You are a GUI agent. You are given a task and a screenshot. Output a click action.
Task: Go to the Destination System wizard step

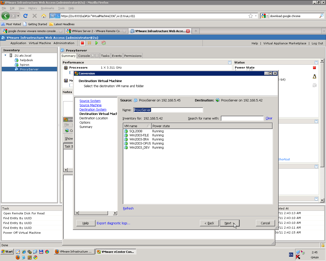(x=93, y=110)
